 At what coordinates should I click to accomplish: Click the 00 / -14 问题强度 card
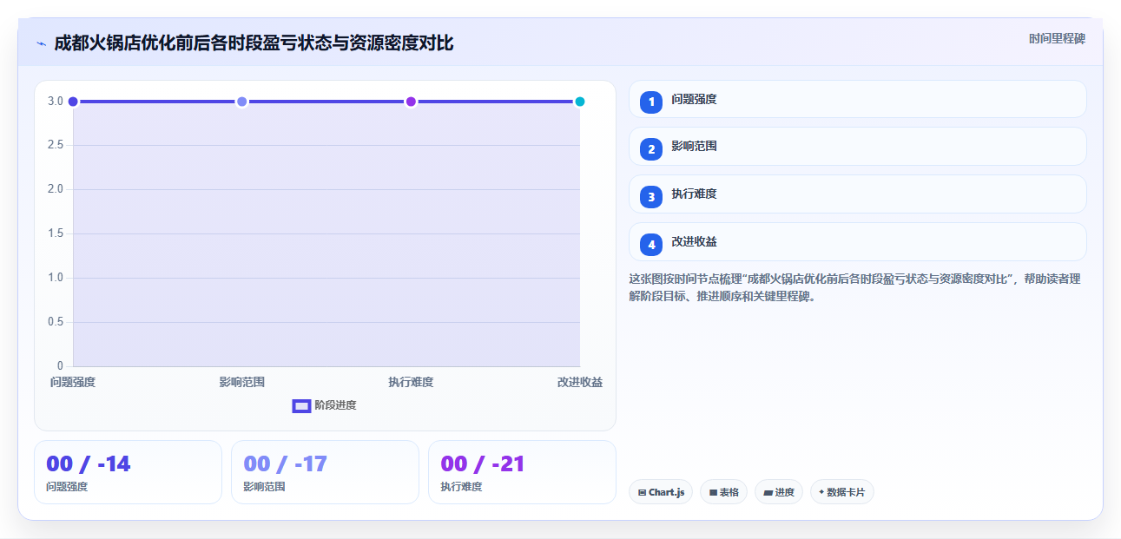128,472
